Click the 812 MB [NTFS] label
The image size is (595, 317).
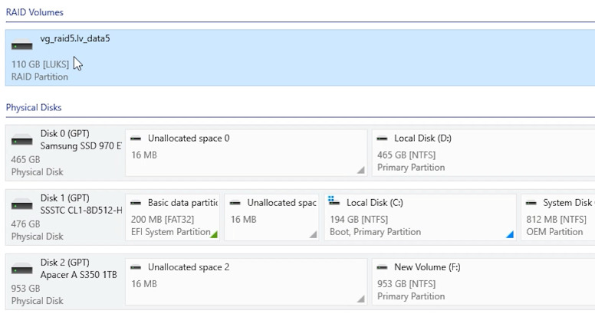tap(557, 220)
